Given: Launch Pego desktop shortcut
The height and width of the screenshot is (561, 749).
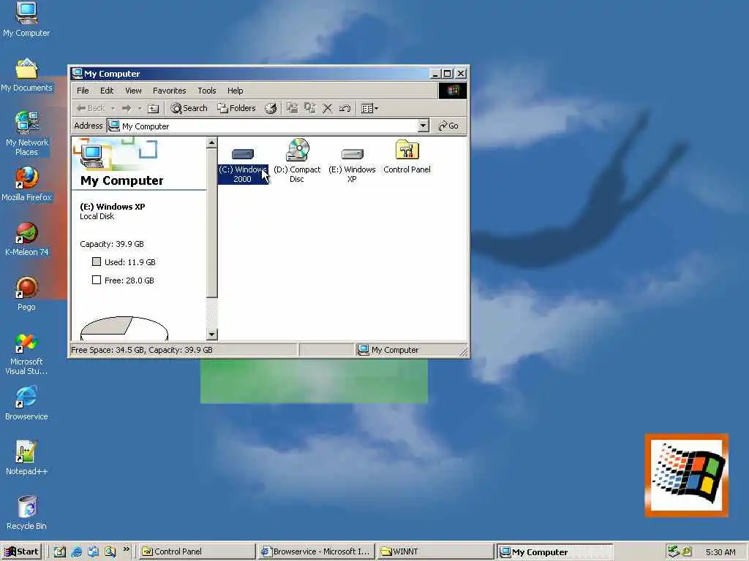Looking at the screenshot, I should [26, 294].
